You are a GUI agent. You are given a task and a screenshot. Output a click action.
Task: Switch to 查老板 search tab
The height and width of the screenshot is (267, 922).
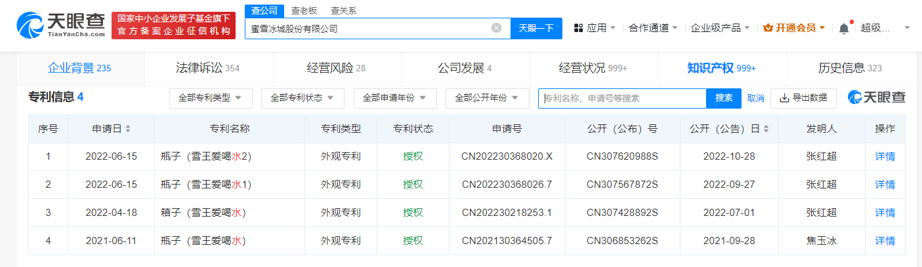coord(304,10)
